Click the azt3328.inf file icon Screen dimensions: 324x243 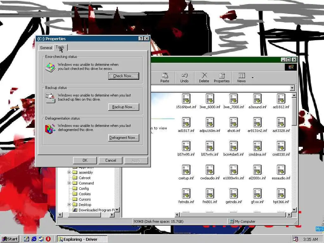click(281, 122)
